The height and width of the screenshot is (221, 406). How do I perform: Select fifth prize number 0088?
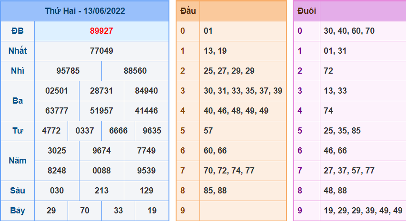pyautogui.click(x=101, y=171)
